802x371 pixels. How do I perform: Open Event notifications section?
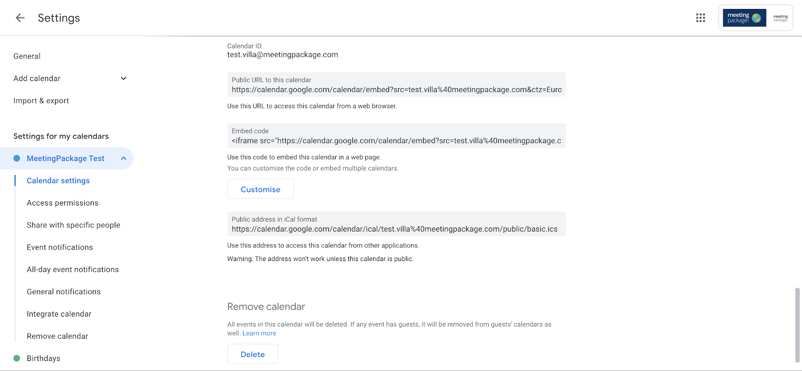tap(60, 247)
